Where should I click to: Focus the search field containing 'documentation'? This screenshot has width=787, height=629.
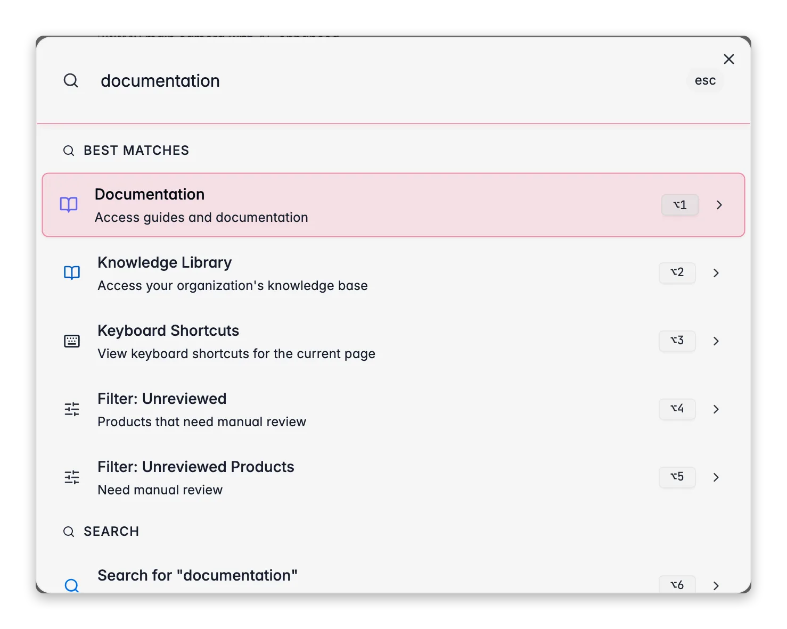pyautogui.click(x=389, y=81)
